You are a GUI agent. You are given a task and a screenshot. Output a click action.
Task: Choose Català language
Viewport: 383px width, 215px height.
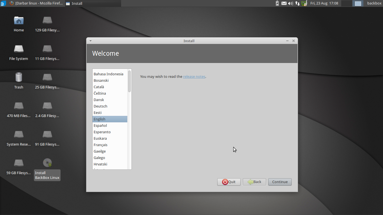click(110, 87)
